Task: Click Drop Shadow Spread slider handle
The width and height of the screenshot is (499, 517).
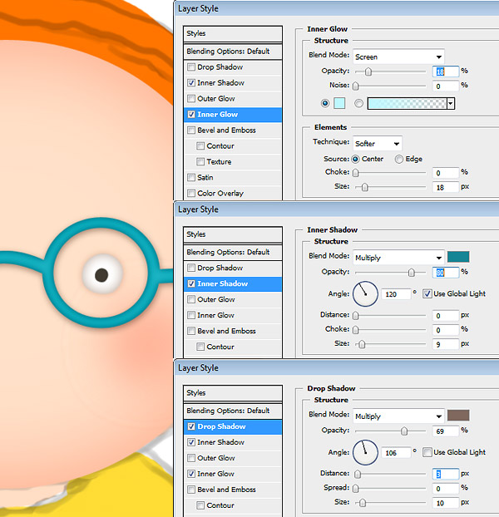Action: click(355, 488)
